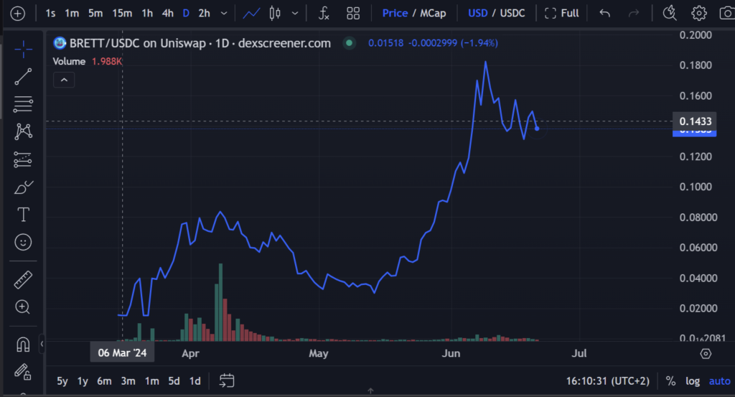Select the Text annotation tool
Image resolution: width=735 pixels, height=397 pixels.
pos(23,215)
